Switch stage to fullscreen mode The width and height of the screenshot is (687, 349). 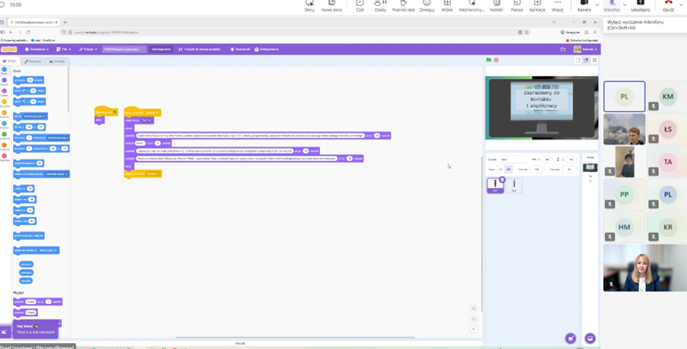(x=595, y=60)
